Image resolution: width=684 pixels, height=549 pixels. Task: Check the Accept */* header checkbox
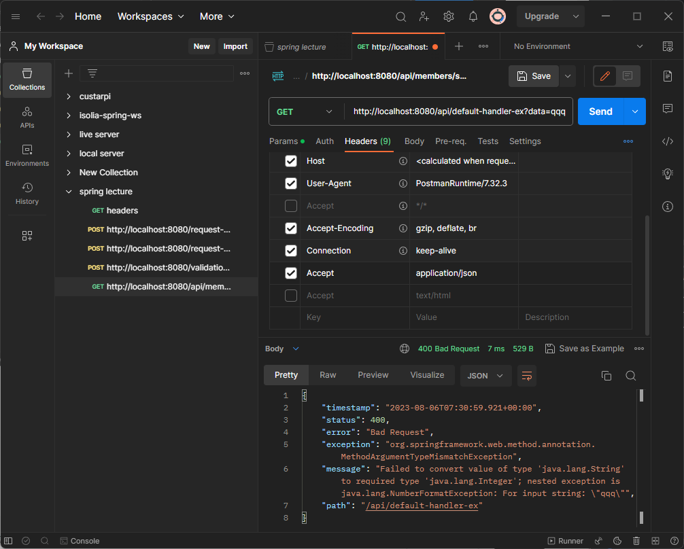(291, 206)
